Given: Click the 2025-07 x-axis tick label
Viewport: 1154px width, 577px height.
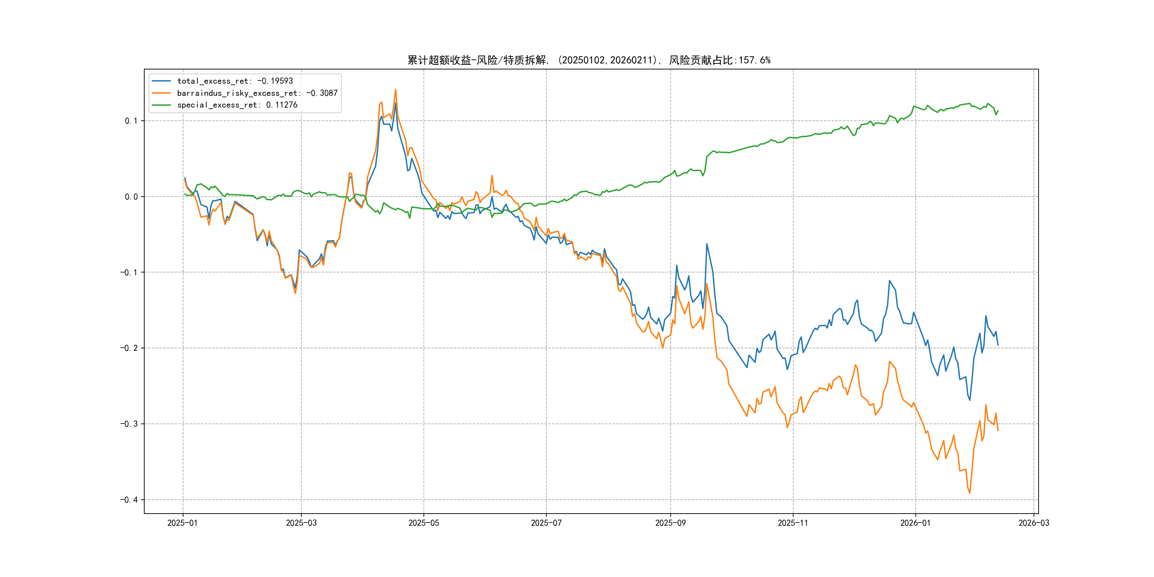Looking at the screenshot, I should [x=546, y=523].
